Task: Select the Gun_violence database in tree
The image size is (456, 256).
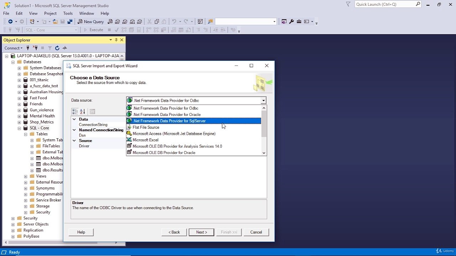Action: 42,110
